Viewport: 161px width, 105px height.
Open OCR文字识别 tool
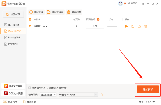[13, 93]
